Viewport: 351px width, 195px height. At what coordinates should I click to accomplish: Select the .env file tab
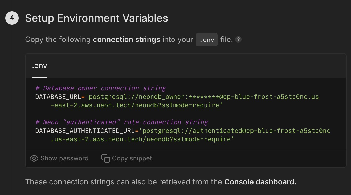point(39,66)
